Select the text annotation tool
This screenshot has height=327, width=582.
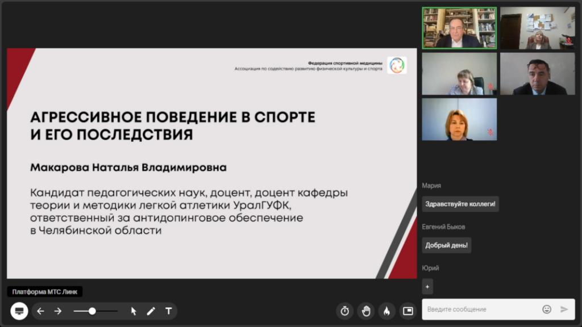coord(168,311)
